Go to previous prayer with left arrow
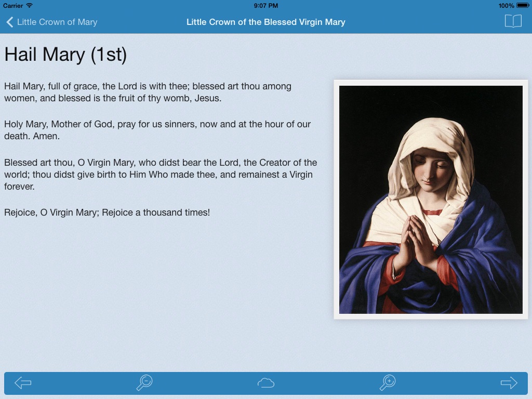The height and width of the screenshot is (399, 532). 23,383
